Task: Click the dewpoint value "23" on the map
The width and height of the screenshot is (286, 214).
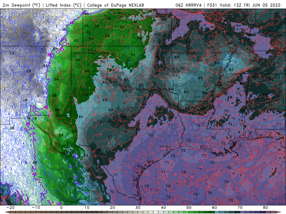Action: pyautogui.click(x=29, y=71)
